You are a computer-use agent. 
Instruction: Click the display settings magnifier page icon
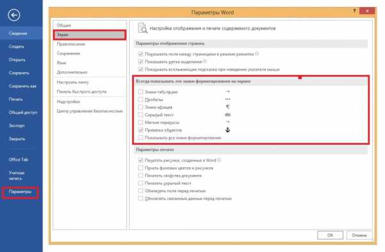(x=142, y=28)
